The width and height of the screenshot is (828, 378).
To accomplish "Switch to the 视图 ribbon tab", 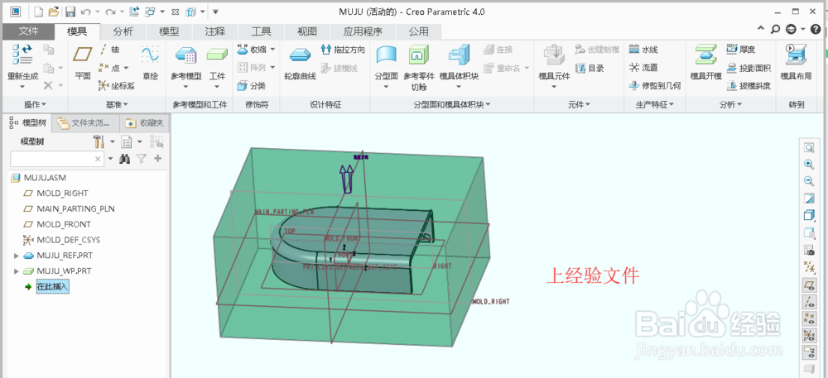I will click(307, 31).
